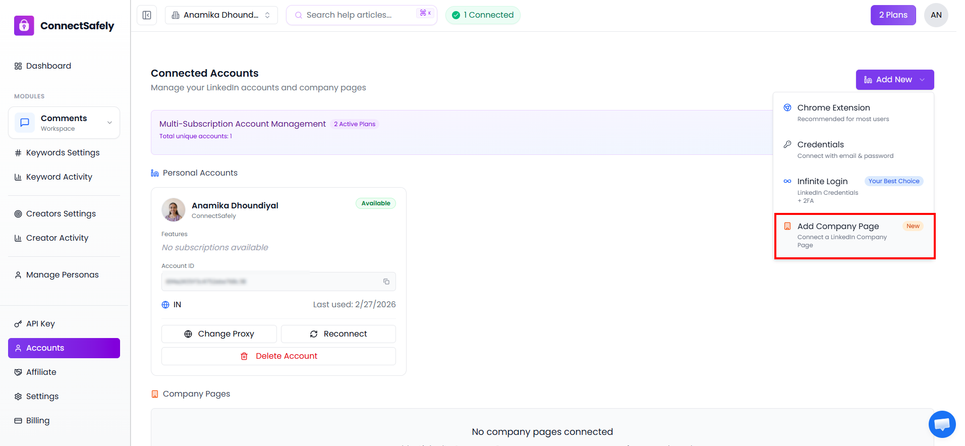Click the building icon beside Add Company Page
The height and width of the screenshot is (446, 965).
click(787, 226)
